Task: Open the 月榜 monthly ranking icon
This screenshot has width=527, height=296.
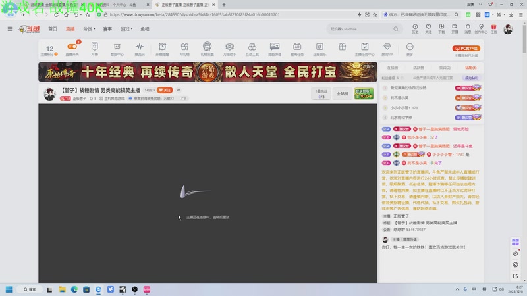Action: (94, 49)
